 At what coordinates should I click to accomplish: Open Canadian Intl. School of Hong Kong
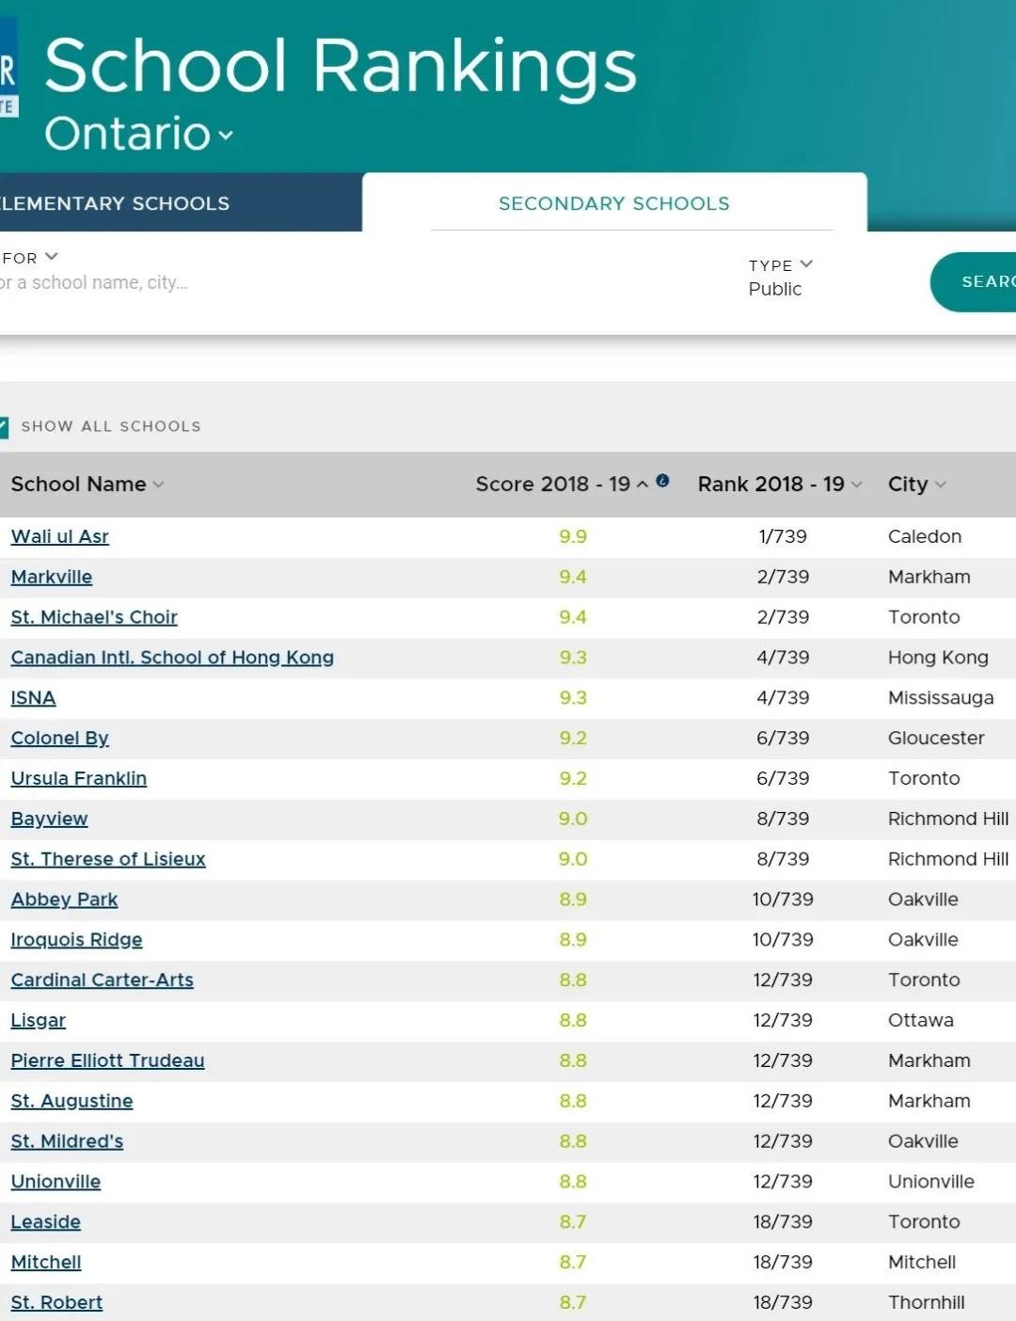click(172, 658)
